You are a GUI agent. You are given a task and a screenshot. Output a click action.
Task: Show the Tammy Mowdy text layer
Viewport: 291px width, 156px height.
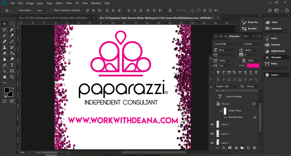tap(212, 96)
